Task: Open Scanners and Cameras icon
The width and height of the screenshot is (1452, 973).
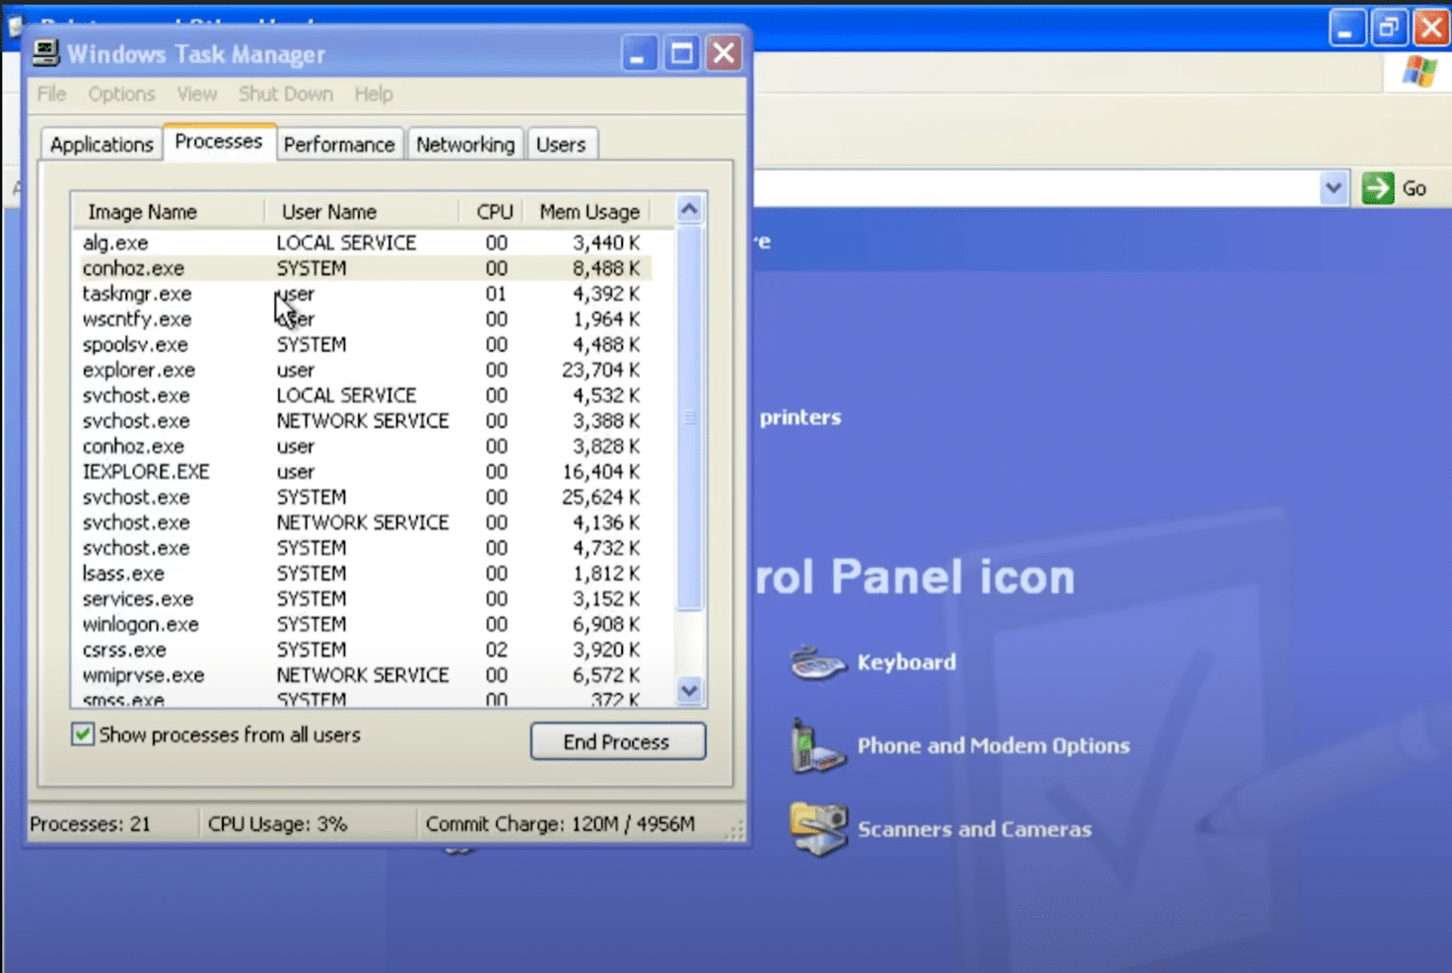Action: pos(817,829)
